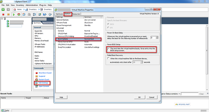Open the Inventory menu
The width and height of the screenshot is (209, 112).
click(20, 5)
